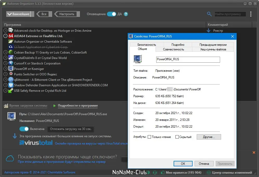
Task: Select the Важнейшие filter
Action: [20, 14]
